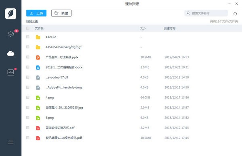Click unknown file icon of ._avcodec-57.dll
This screenshot has height=156, width=242.
tap(38, 77)
